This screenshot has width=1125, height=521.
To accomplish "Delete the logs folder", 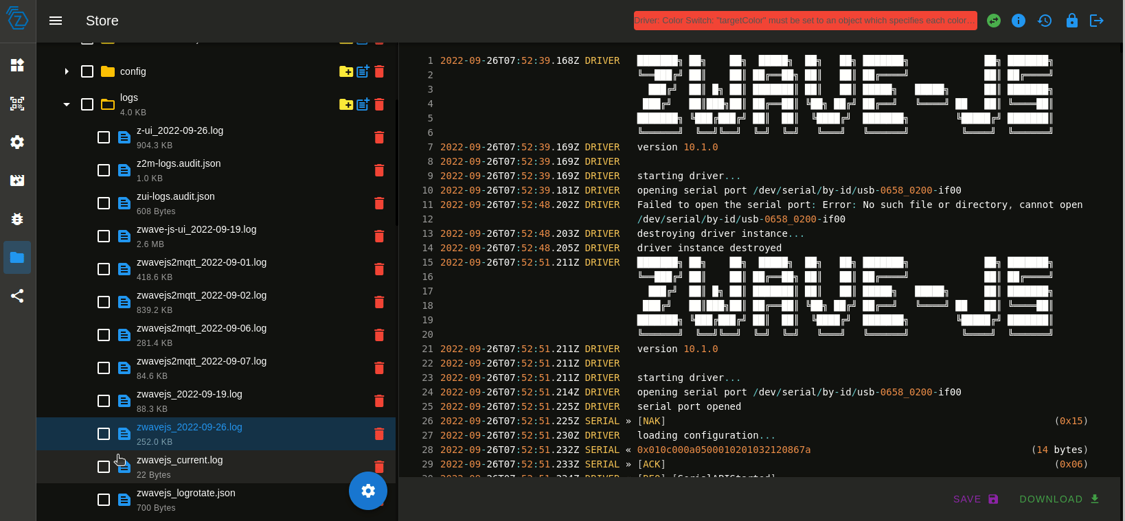I will pos(379,104).
